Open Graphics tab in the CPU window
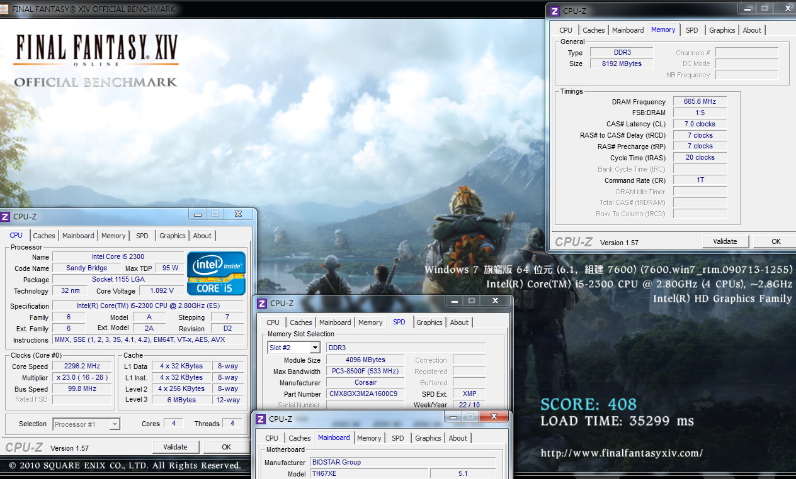 click(173, 236)
